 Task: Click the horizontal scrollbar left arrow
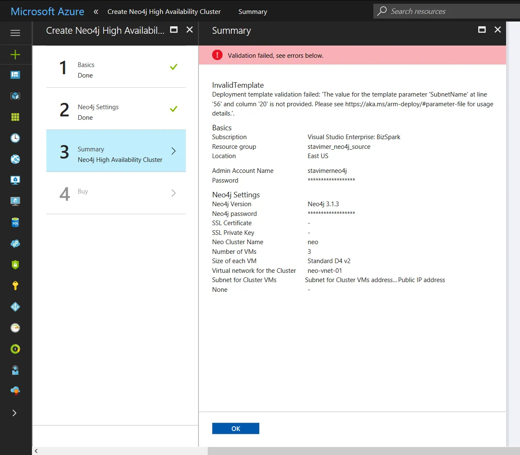(36, 451)
